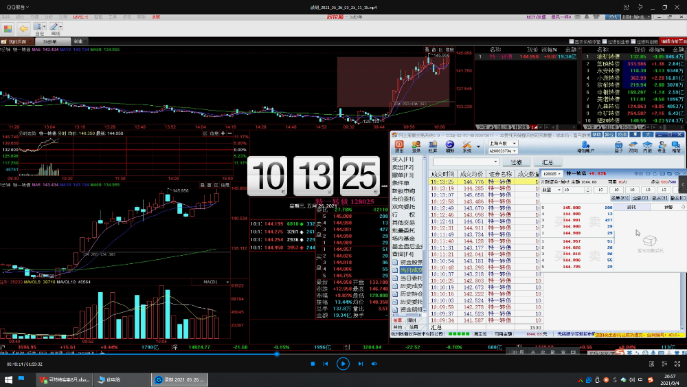Open the account number dropdown below 上海A股

503,151
